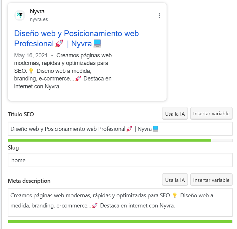This screenshot has height=229, width=237.
Task: Click the Nyvra favicon logo in the preview
Action: 20,15
